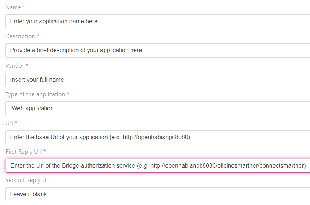Click the Description field label

pyautogui.click(x=20, y=36)
